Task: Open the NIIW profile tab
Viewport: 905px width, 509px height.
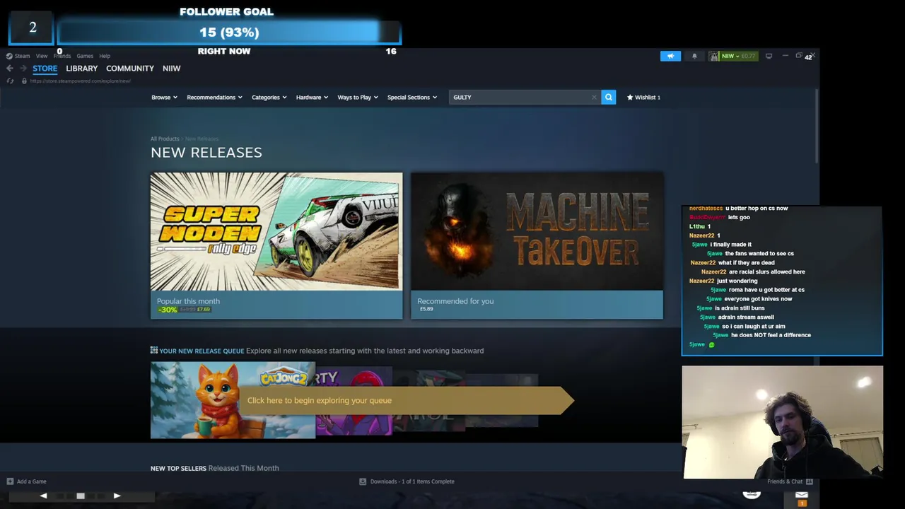Action: [x=171, y=69]
